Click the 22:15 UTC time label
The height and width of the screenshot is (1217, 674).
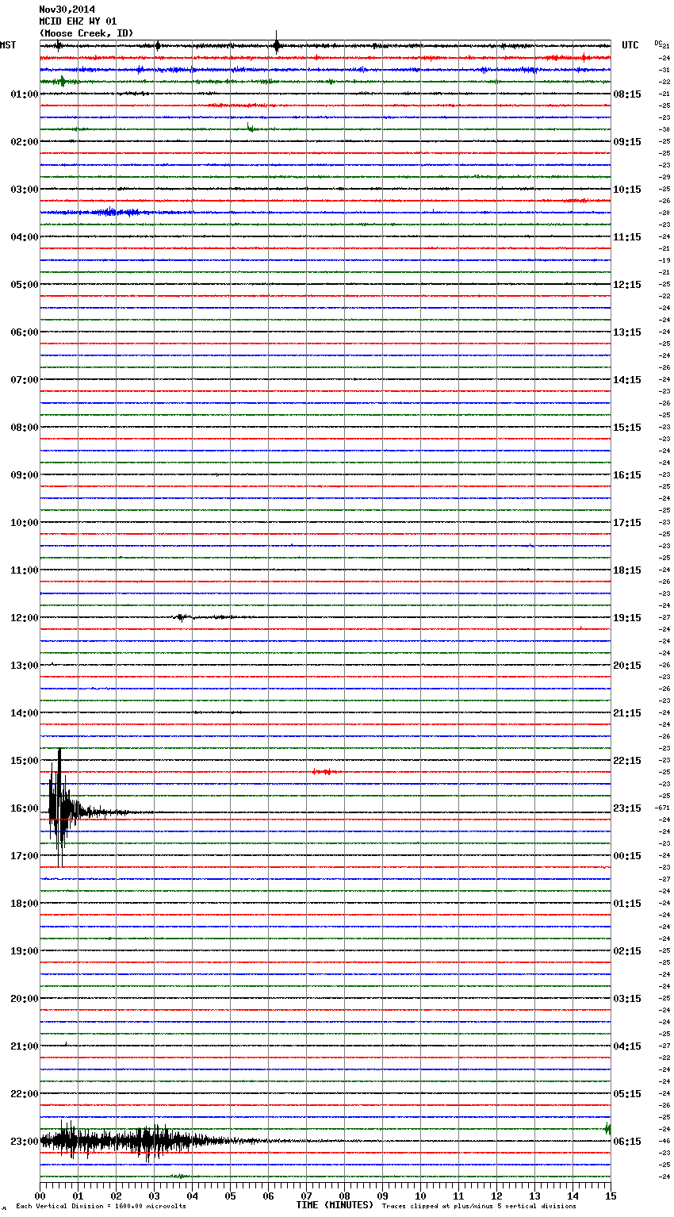627,761
